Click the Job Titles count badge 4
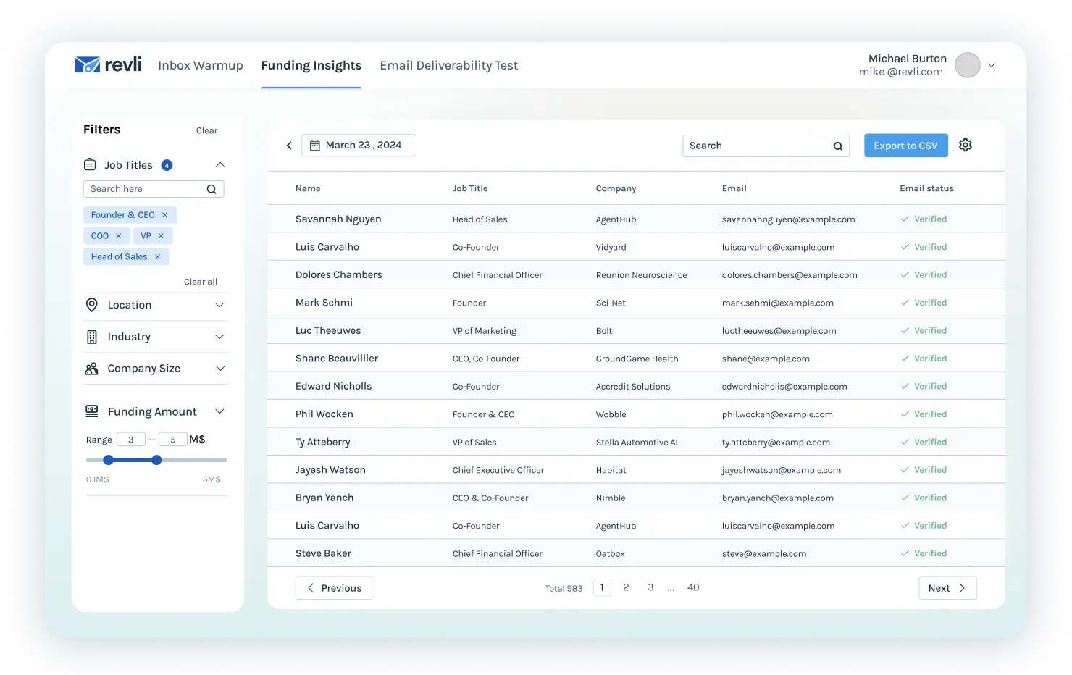1072x675 pixels. click(167, 165)
